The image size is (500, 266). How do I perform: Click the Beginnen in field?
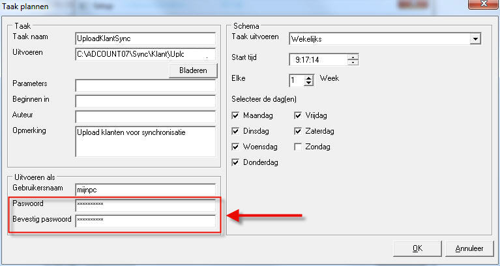[145, 101]
